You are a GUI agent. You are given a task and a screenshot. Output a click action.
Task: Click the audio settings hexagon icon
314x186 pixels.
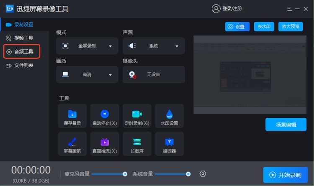coord(203,174)
